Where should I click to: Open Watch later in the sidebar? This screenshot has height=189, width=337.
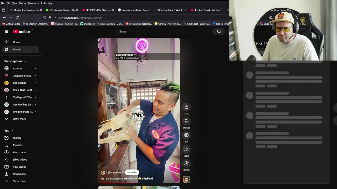21,152
